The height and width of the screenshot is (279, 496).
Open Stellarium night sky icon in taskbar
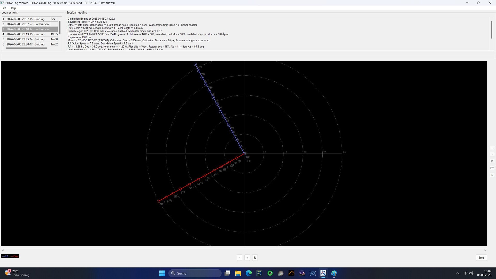point(302,273)
